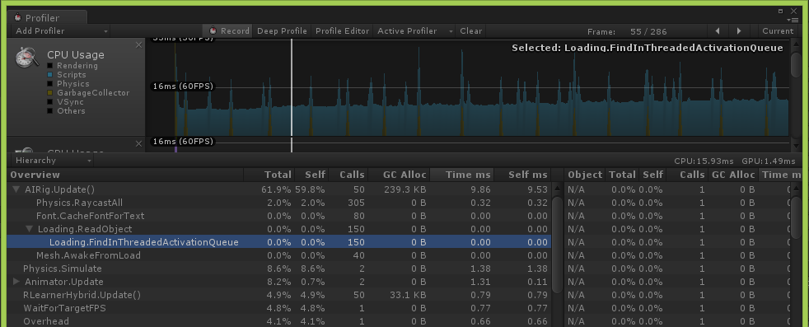Screen dimensions: 809x327
Task: Toggle the GarbageCollector legend checkbox
Action: click(x=50, y=93)
